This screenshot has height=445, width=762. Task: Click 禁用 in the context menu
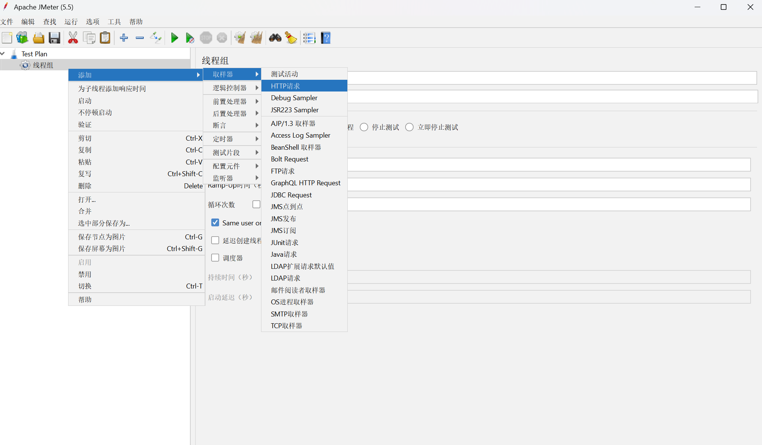coord(85,274)
